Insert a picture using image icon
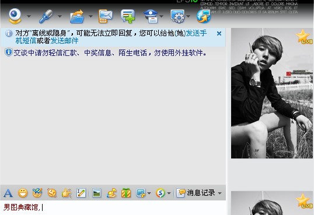 (x=97, y=193)
